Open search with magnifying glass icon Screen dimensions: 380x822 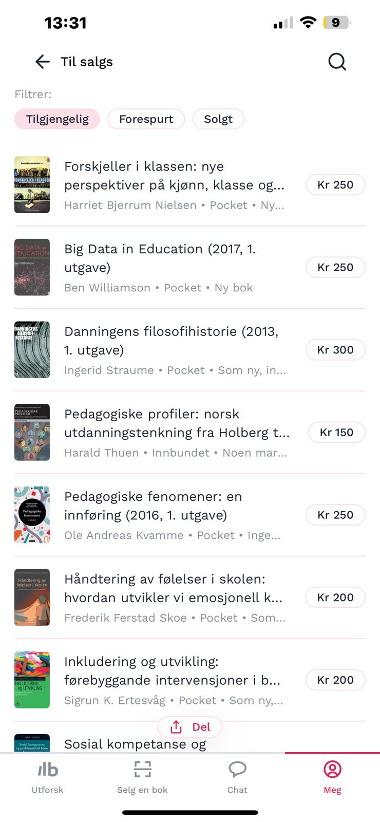[337, 62]
